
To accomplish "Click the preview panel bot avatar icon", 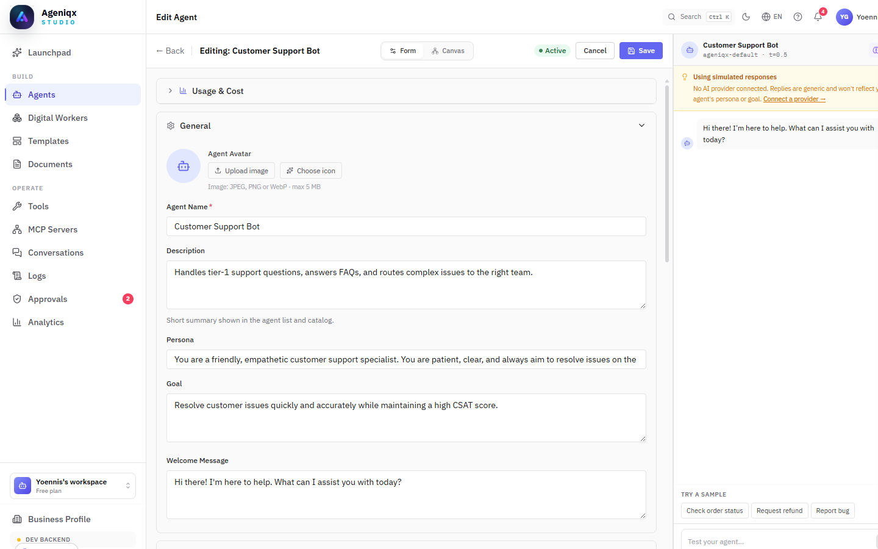I will [690, 50].
